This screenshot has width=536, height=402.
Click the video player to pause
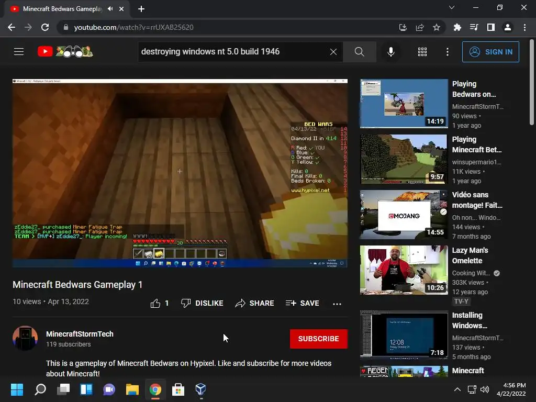[180, 173]
